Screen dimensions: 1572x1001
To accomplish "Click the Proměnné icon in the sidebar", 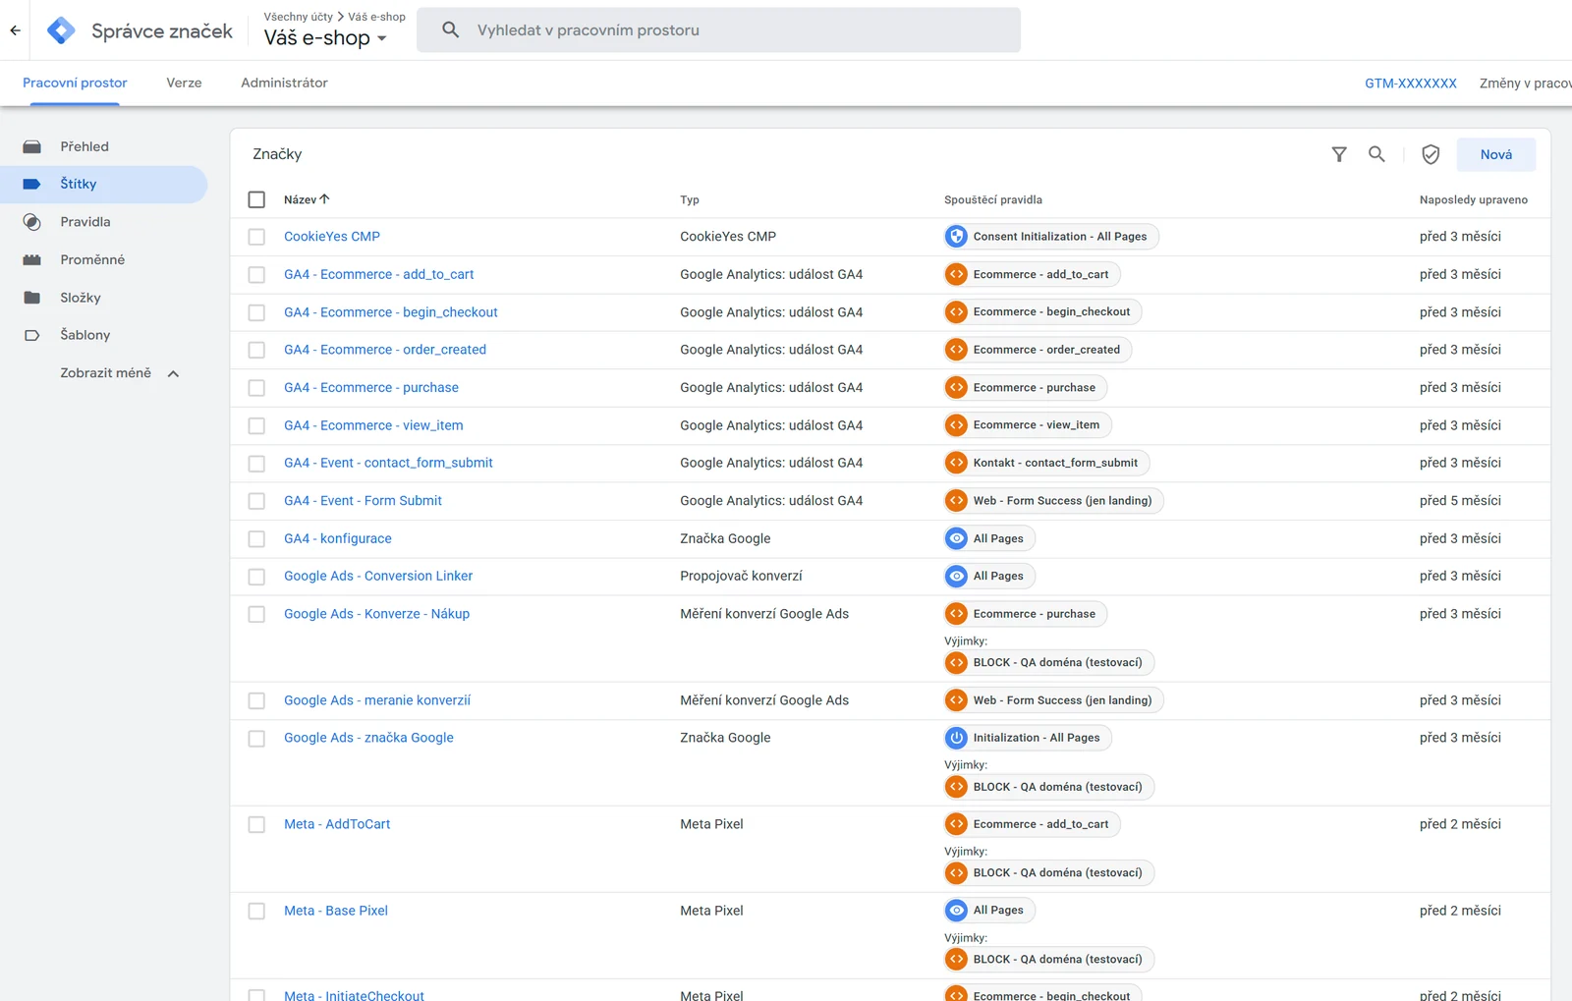I will [x=31, y=259].
